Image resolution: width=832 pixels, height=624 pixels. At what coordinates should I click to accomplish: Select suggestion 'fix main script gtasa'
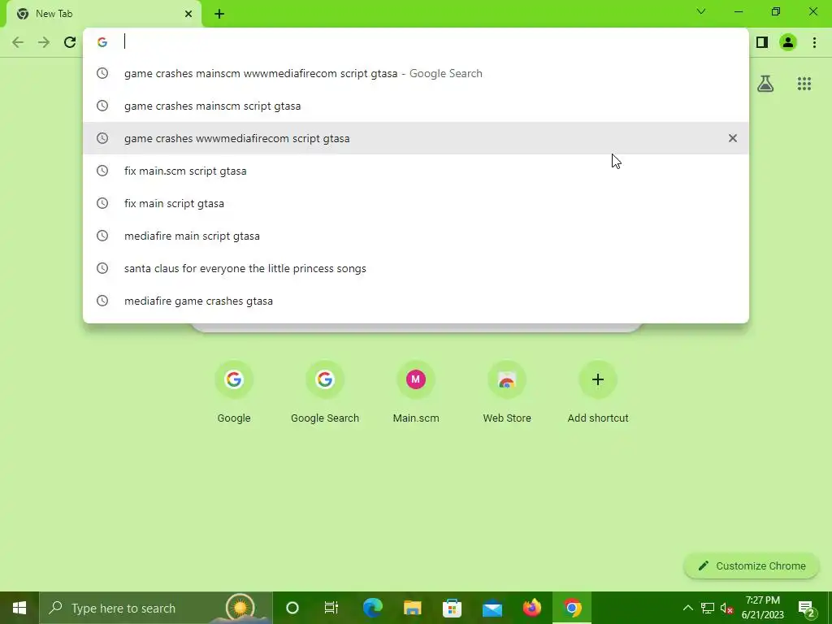[x=415, y=203]
